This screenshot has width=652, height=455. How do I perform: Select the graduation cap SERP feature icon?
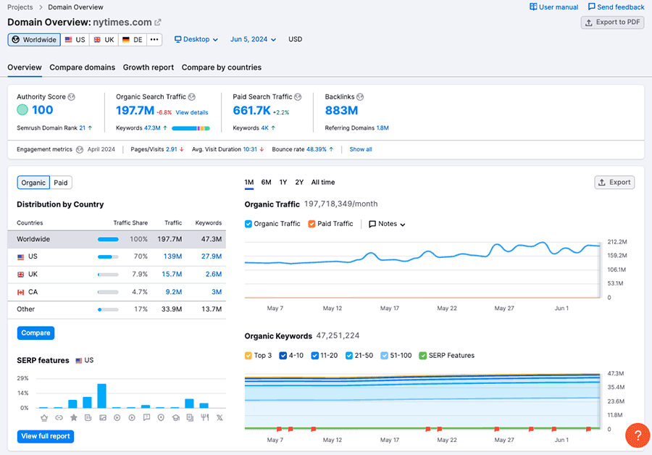(x=176, y=418)
